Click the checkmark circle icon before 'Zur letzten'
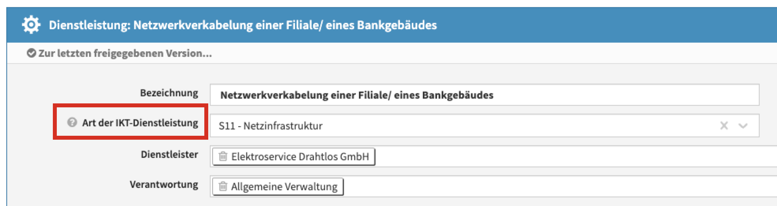 (x=31, y=53)
